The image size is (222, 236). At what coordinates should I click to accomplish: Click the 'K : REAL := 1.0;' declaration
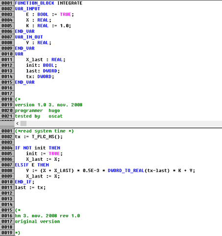click(x=49, y=26)
